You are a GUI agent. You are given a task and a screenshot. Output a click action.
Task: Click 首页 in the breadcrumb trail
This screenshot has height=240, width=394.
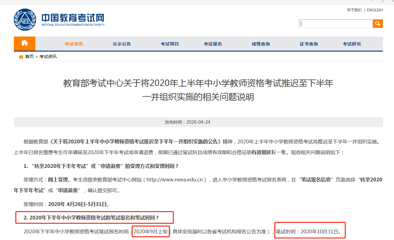[x=30, y=57]
